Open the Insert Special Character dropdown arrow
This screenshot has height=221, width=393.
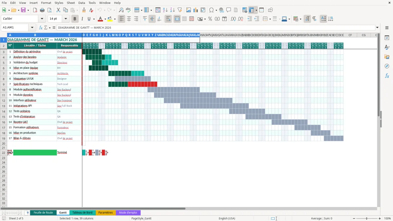coord(216,10)
